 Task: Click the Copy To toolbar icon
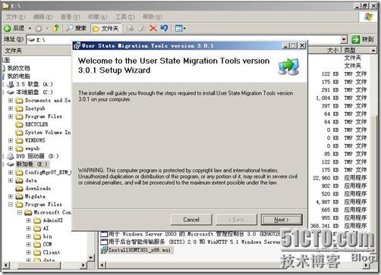pyautogui.click(x=141, y=28)
